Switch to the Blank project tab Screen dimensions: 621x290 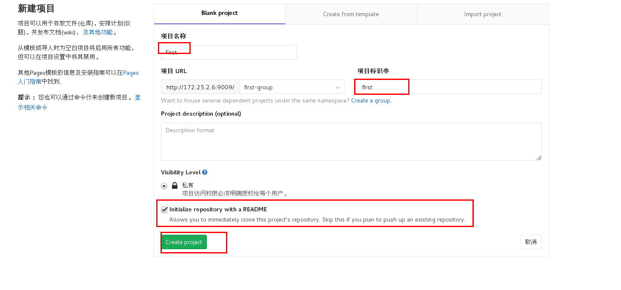point(220,14)
